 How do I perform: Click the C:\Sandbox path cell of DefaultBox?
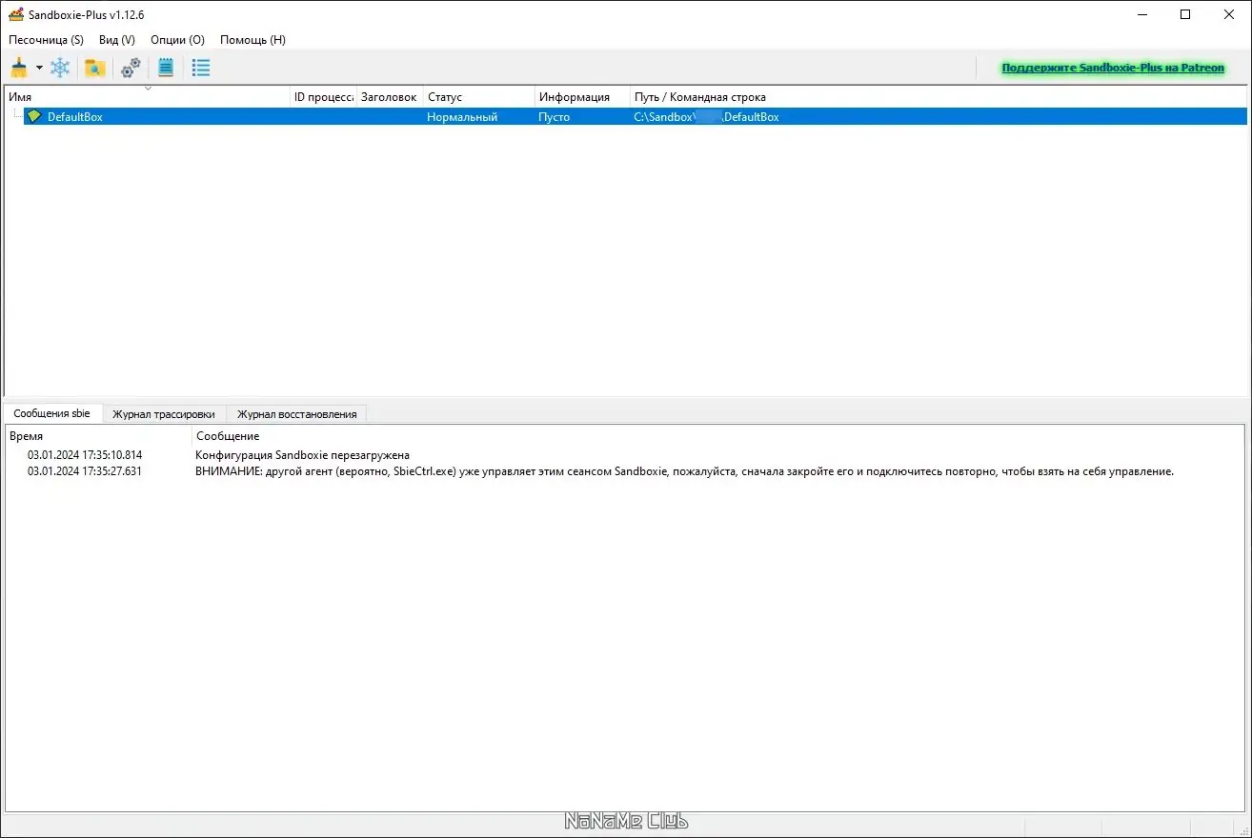point(706,117)
